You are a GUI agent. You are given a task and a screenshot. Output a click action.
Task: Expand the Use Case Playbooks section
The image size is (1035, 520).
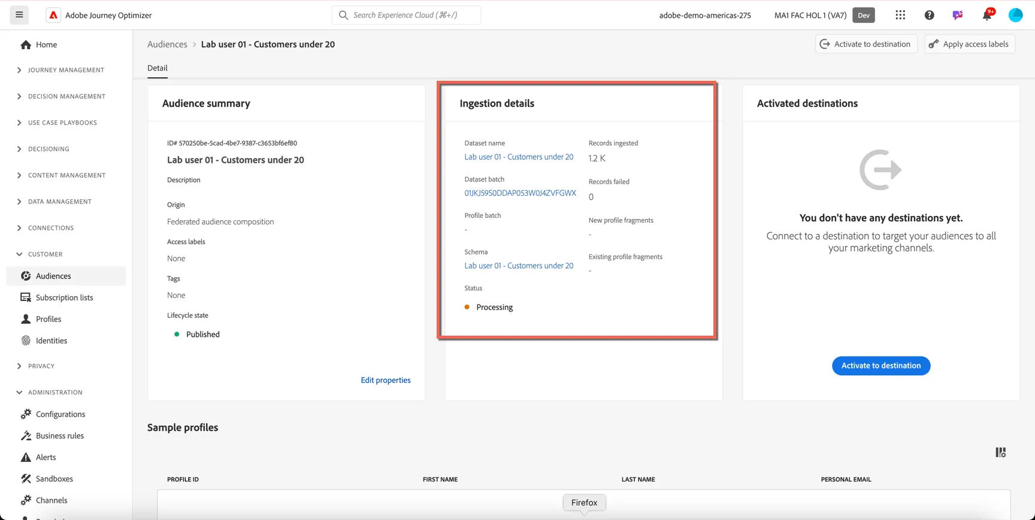[x=19, y=123]
